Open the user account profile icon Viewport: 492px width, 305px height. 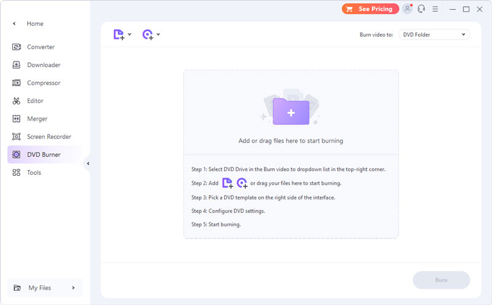click(x=407, y=9)
